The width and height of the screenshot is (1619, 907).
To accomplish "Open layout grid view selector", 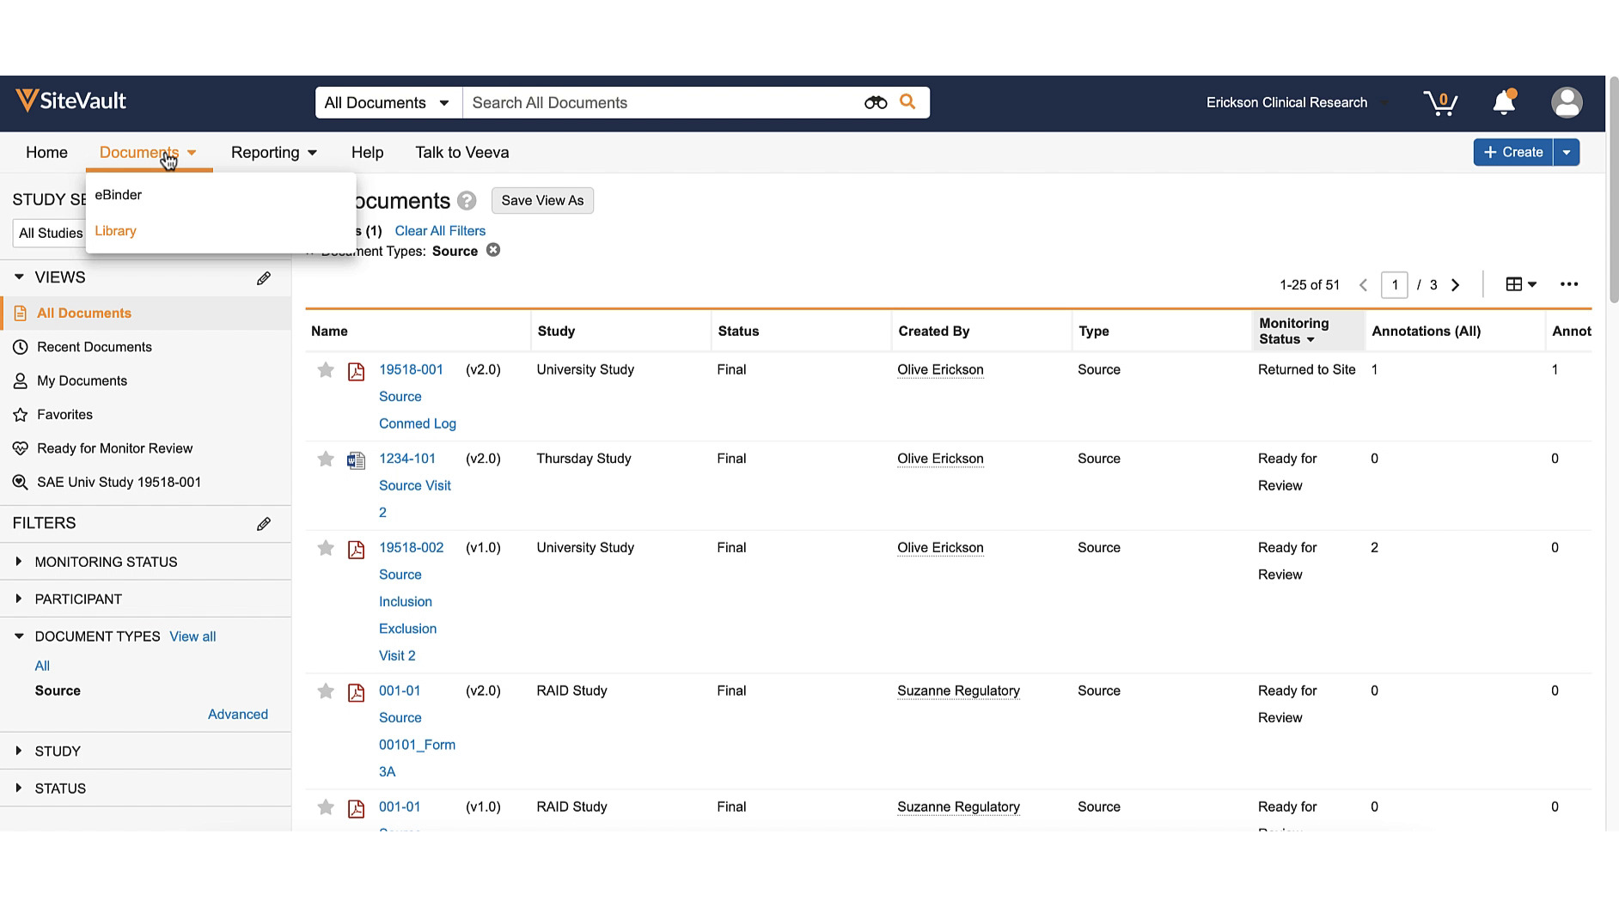I will [x=1521, y=284].
